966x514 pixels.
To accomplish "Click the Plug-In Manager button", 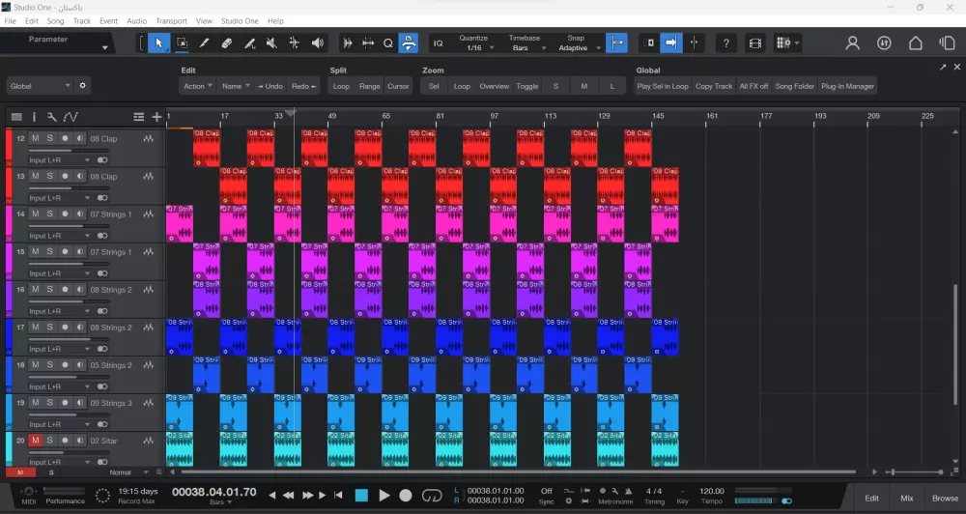I will pos(847,86).
